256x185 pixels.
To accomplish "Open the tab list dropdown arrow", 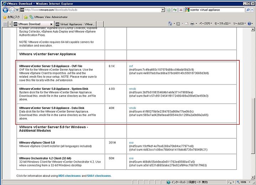I will [x=10, y=24].
